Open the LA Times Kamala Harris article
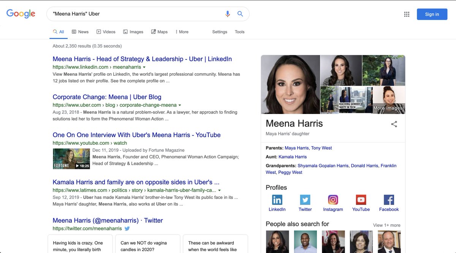Screen dimensions: 456x253 point(136,182)
